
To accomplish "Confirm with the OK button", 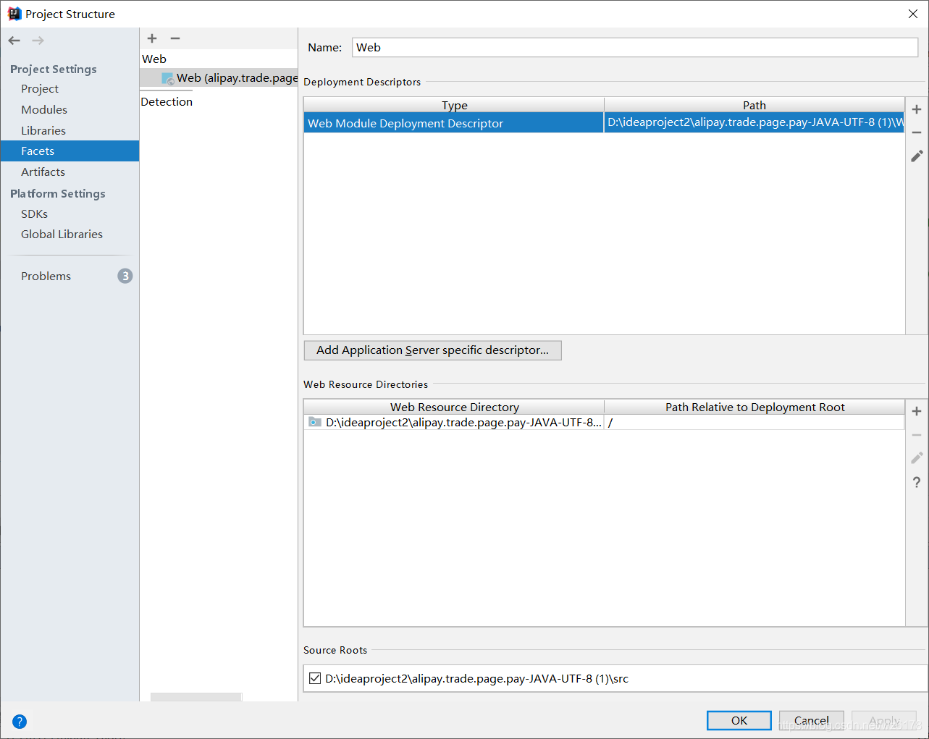I will pyautogui.click(x=739, y=720).
